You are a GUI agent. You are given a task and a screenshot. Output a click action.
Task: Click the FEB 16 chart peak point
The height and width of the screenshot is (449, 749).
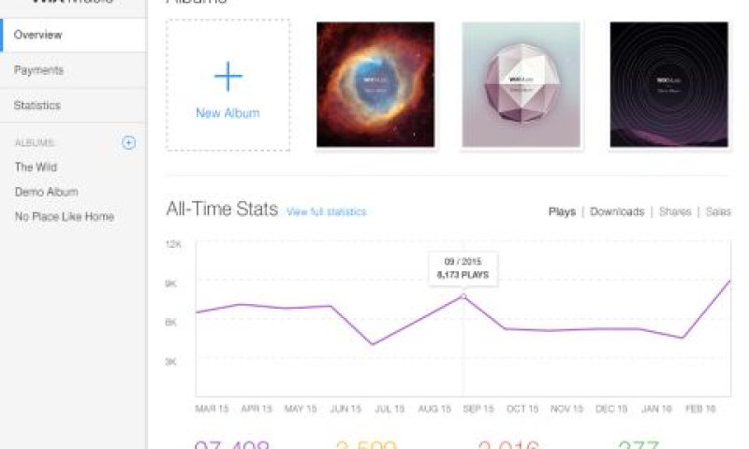(729, 281)
